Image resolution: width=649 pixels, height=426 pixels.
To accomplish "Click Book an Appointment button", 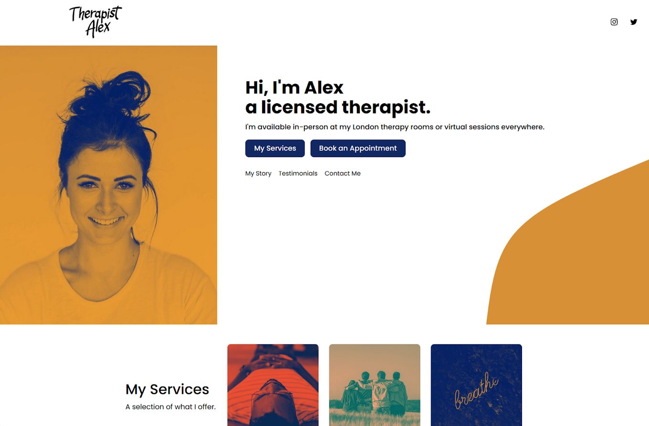I will (x=358, y=149).
